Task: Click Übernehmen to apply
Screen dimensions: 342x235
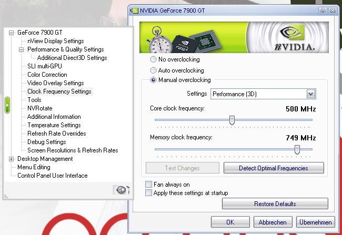Action: tap(315, 222)
